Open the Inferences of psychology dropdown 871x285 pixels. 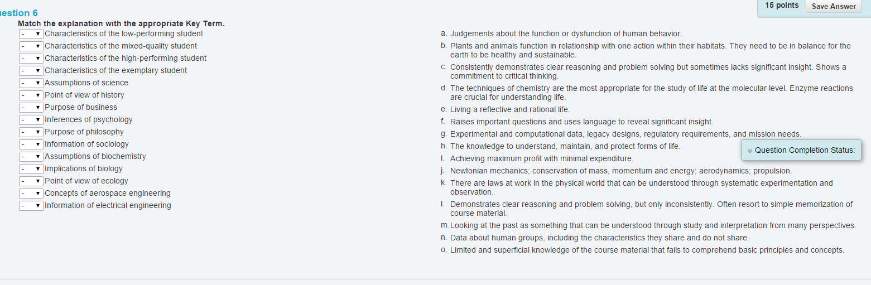click(x=31, y=120)
